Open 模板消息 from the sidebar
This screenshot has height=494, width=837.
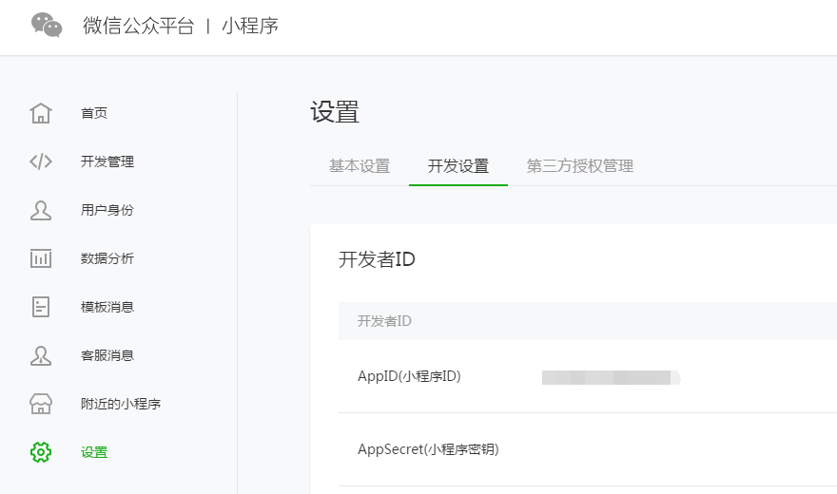(x=107, y=307)
